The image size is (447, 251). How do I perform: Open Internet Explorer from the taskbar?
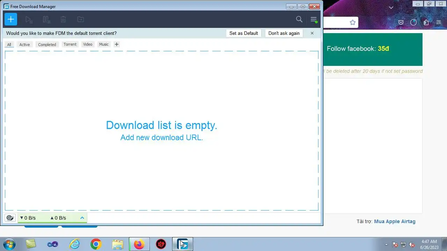tap(75, 244)
